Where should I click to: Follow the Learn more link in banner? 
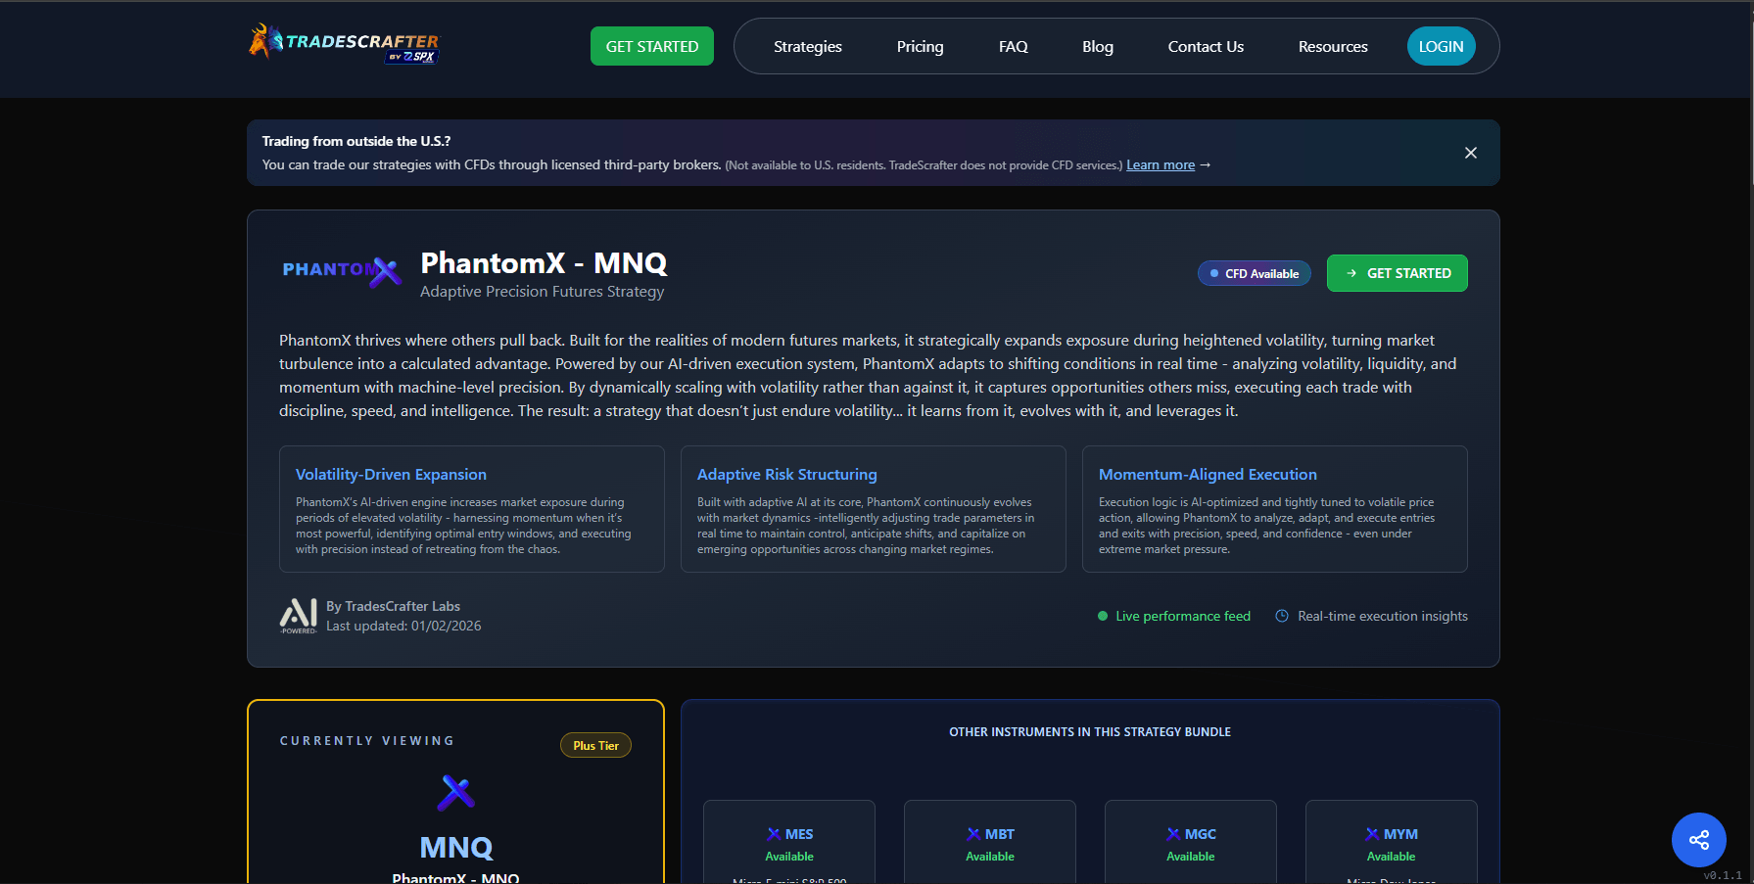(x=1161, y=164)
